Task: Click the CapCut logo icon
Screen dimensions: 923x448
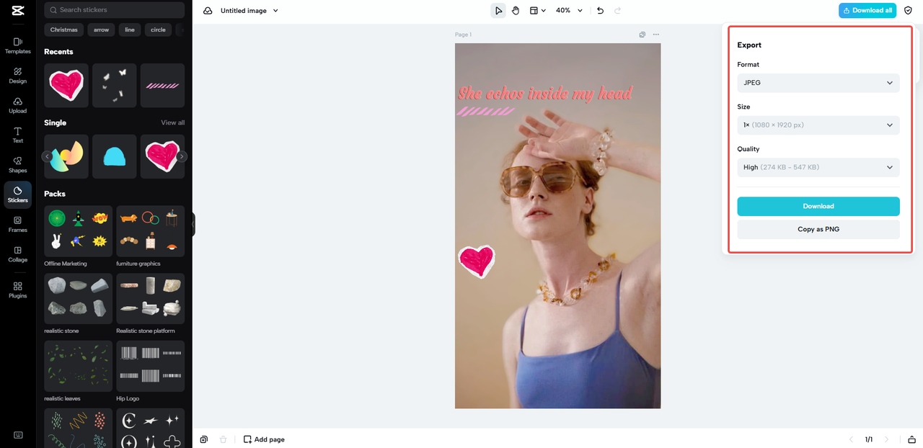Action: tap(17, 10)
